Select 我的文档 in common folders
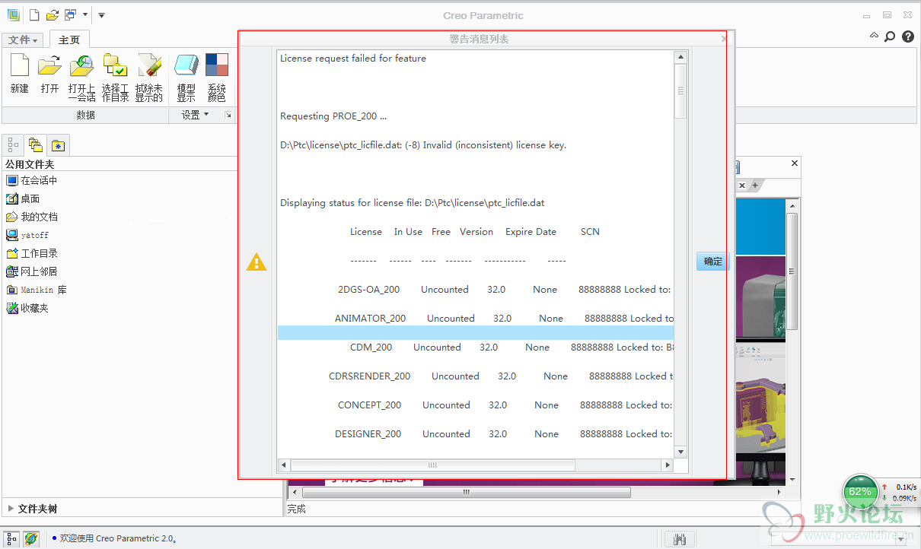The width and height of the screenshot is (921, 549). 31,217
